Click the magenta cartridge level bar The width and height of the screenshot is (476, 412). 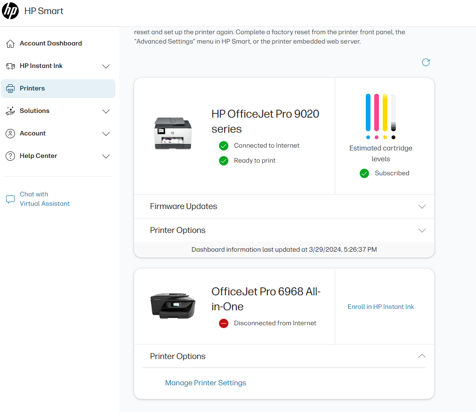point(376,112)
